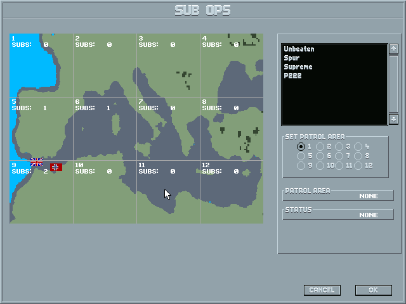Choose the submarine Unbeaten in the list
The width and height of the screenshot is (406, 304).
299,49
